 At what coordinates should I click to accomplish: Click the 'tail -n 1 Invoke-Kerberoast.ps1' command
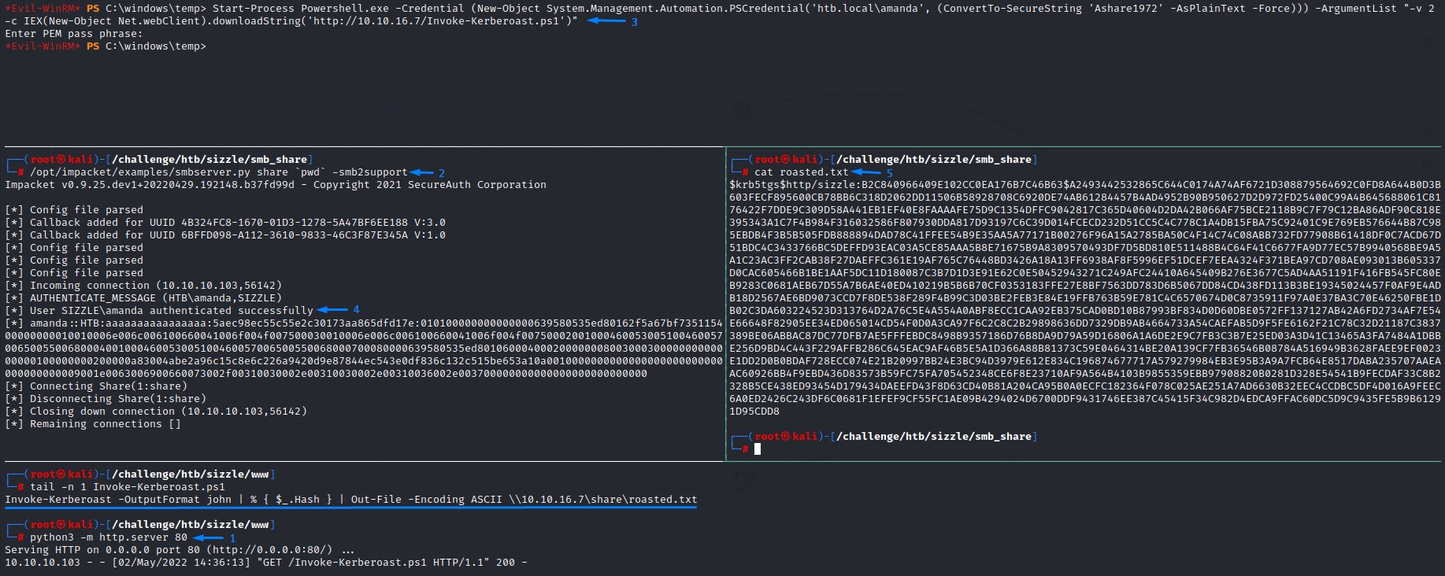pos(128,487)
